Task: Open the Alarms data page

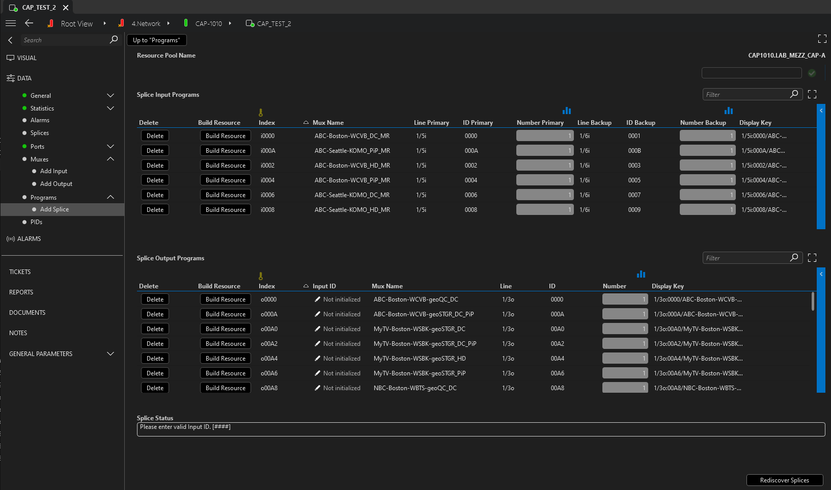Action: (x=40, y=120)
